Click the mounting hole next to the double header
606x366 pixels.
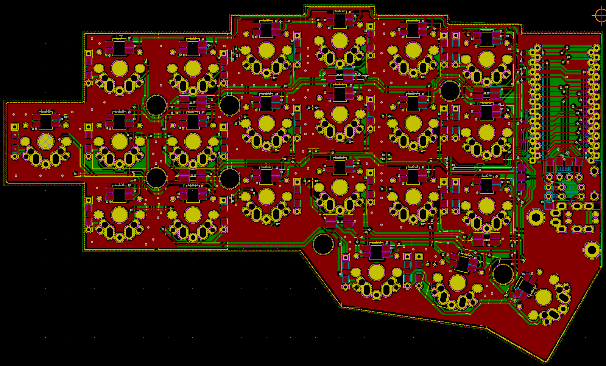click(x=450, y=91)
